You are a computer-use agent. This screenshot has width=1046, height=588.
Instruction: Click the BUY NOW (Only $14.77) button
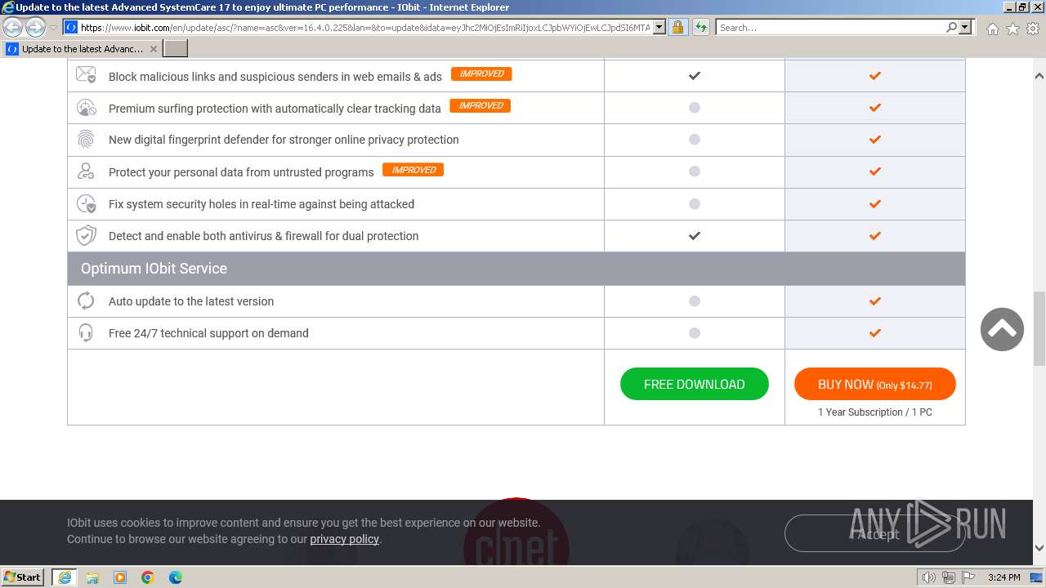click(875, 384)
